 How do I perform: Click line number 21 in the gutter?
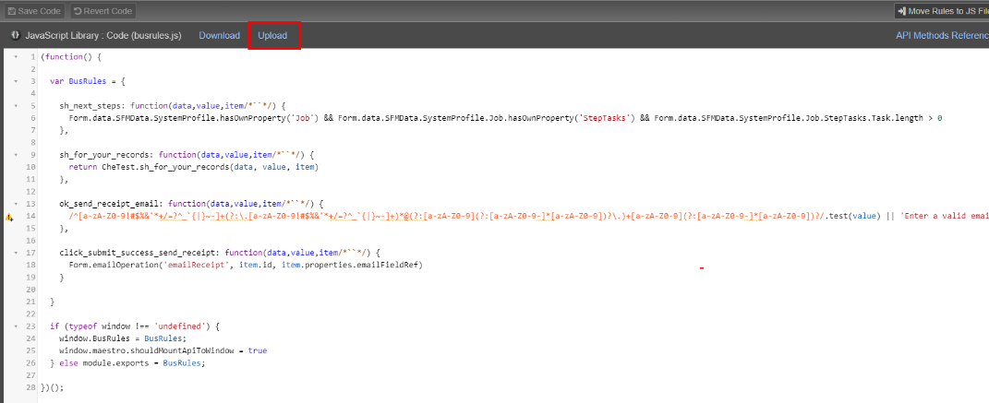click(31, 302)
